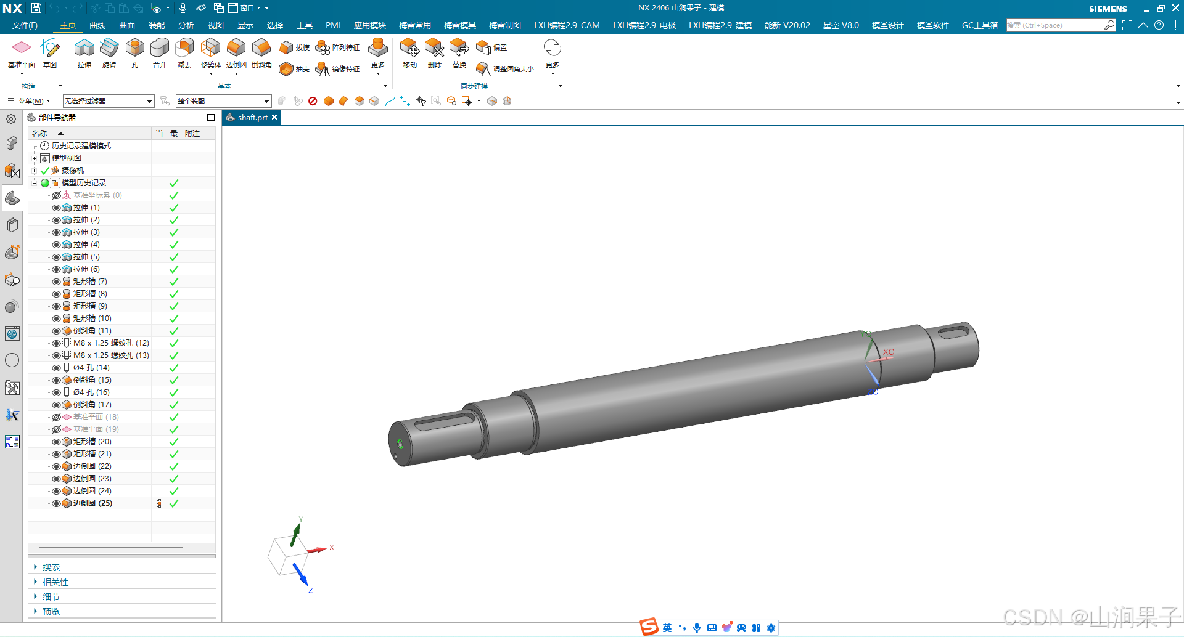
Task: Toggle visibility eye of Ø4 孔 (14)
Action: coord(56,368)
